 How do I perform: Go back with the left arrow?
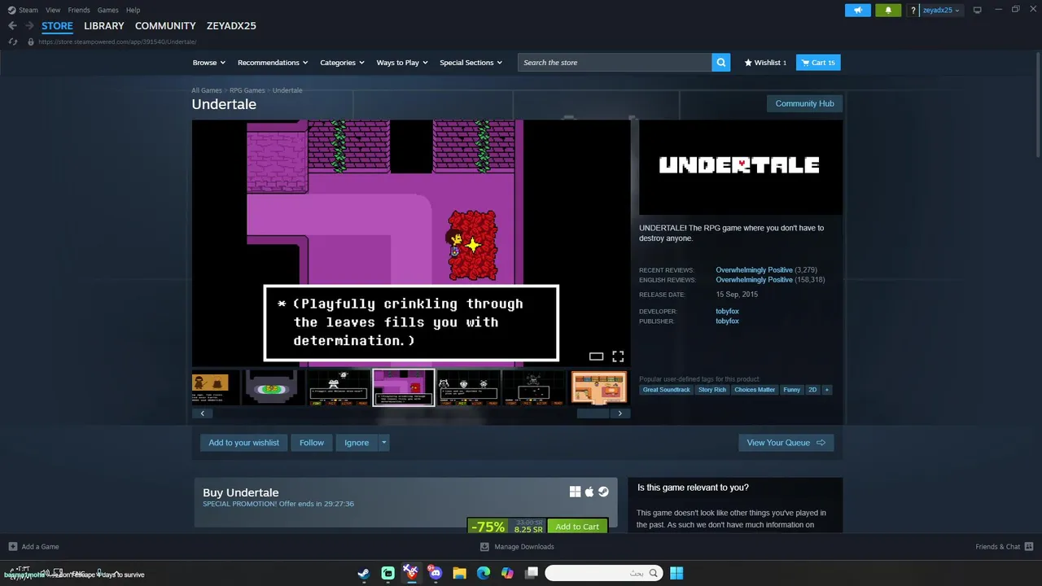pyautogui.click(x=12, y=26)
